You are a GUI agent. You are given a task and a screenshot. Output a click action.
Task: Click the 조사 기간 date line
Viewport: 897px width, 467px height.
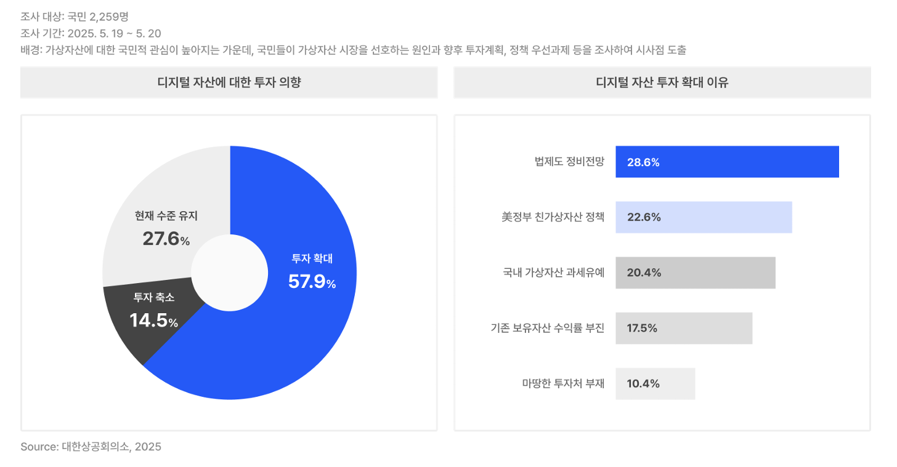(x=91, y=33)
